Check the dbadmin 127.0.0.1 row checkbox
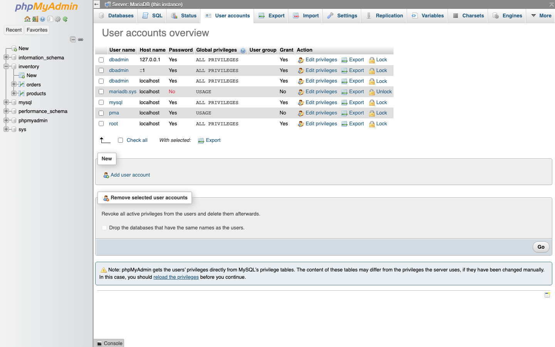 pos(101,60)
